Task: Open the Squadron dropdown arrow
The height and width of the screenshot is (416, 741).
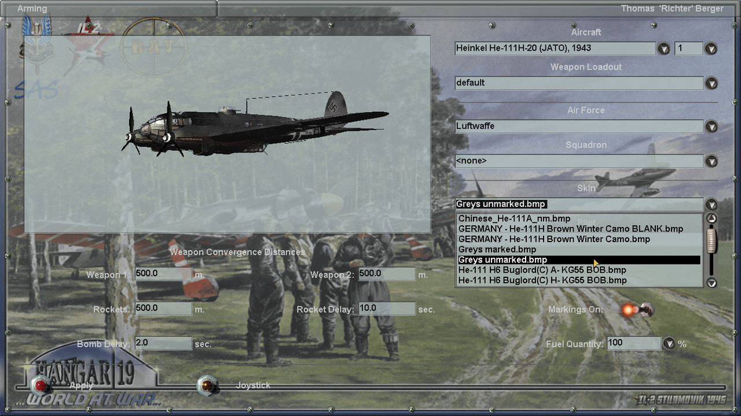Action: (x=711, y=161)
